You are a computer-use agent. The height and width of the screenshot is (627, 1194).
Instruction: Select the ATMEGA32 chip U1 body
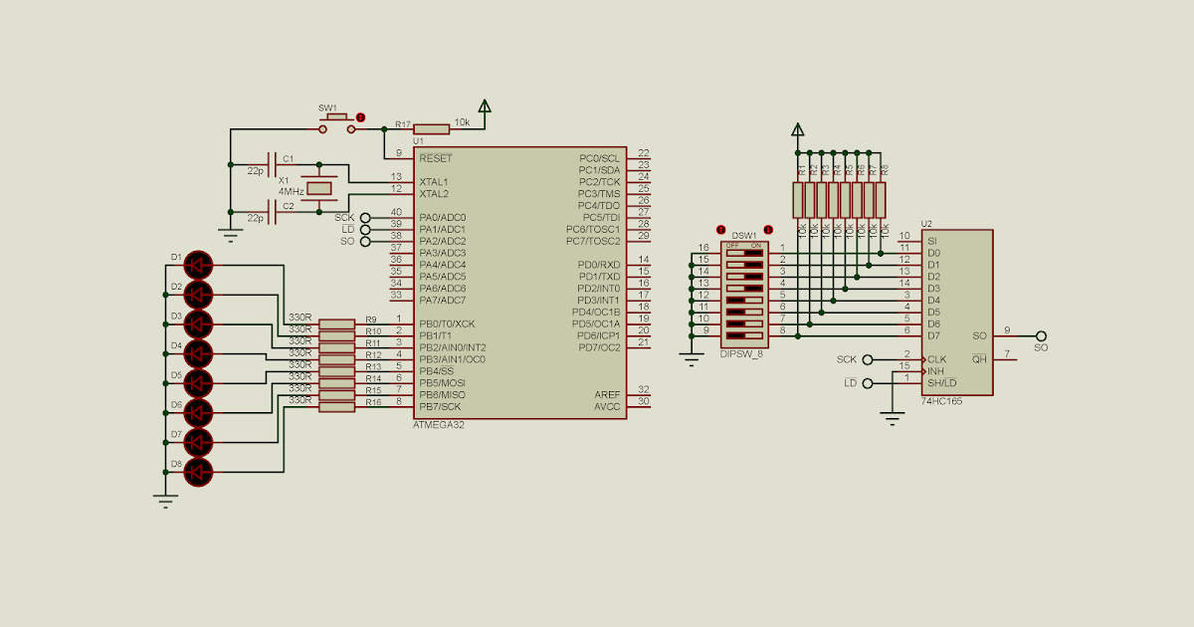519,284
